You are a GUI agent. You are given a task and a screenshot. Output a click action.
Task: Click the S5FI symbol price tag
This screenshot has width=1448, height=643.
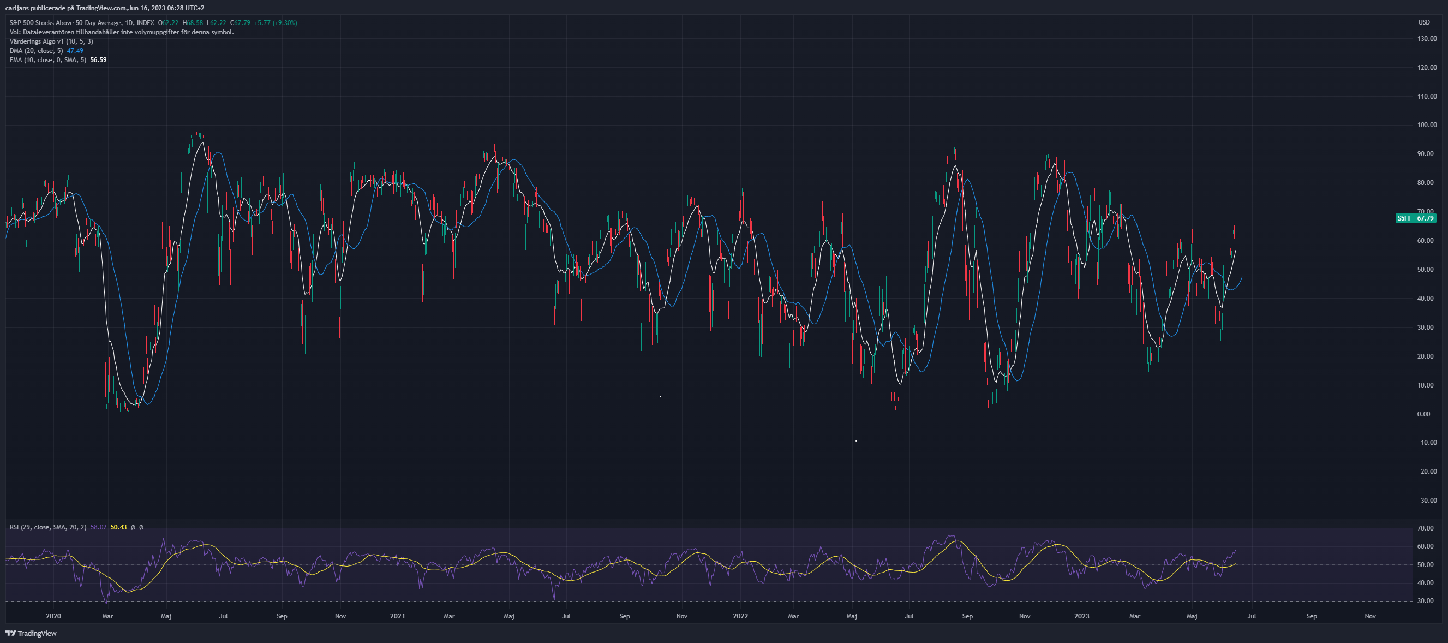click(1415, 218)
